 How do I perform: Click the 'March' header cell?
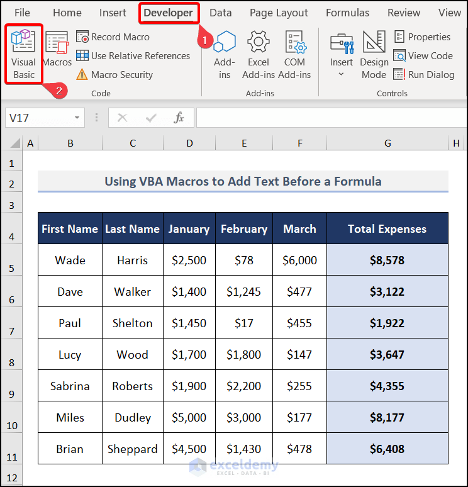pyautogui.click(x=299, y=228)
